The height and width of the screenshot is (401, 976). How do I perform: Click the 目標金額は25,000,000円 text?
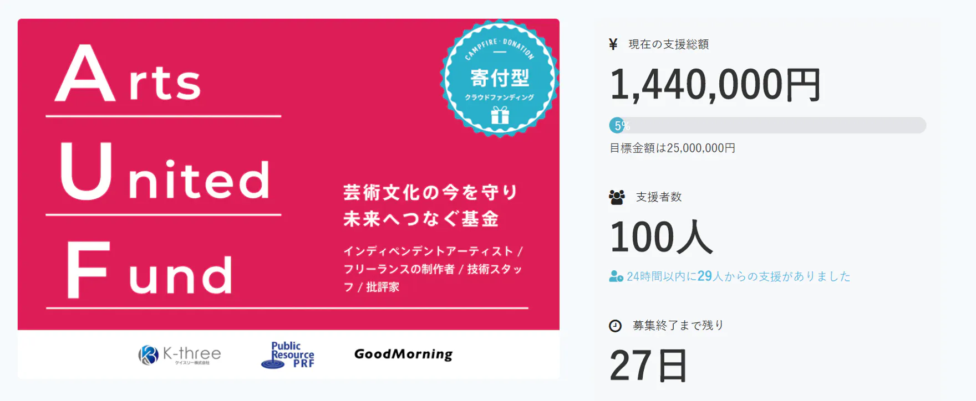(x=672, y=148)
